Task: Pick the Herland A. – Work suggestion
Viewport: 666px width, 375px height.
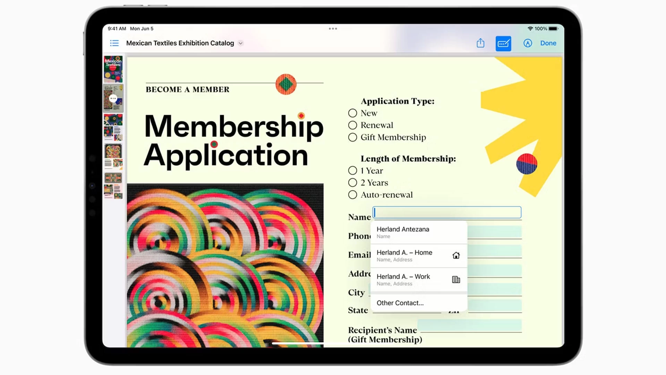Action: 419,280
